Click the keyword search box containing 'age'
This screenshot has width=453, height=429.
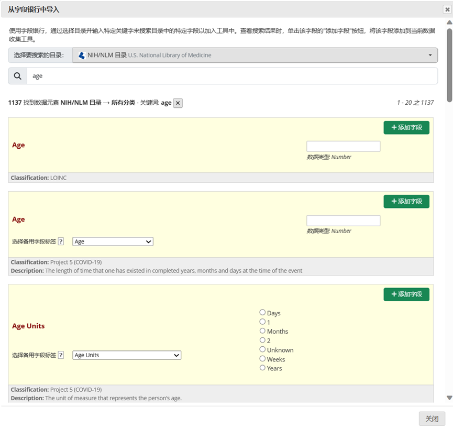click(x=233, y=76)
